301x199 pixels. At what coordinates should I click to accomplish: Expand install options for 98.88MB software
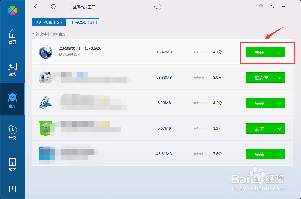click(x=280, y=78)
